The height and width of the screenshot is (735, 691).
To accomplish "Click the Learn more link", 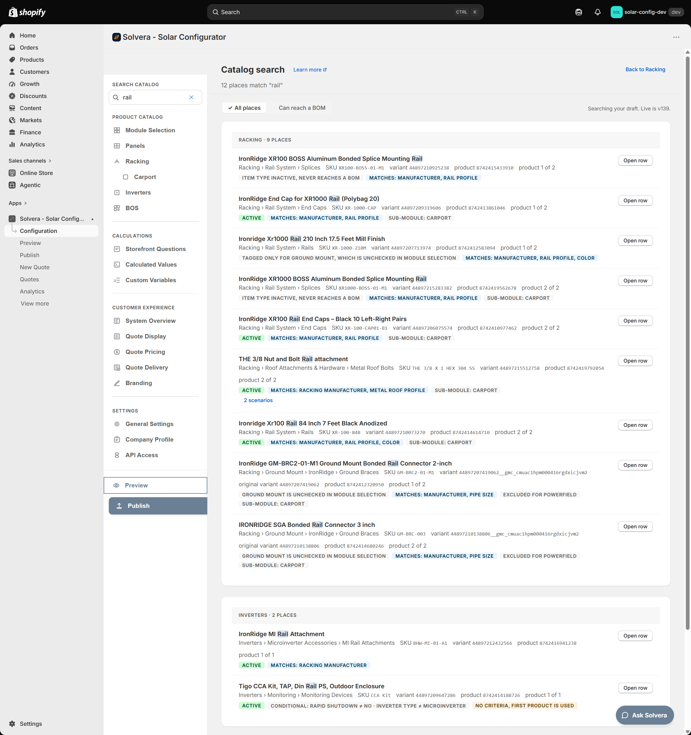I will (310, 70).
